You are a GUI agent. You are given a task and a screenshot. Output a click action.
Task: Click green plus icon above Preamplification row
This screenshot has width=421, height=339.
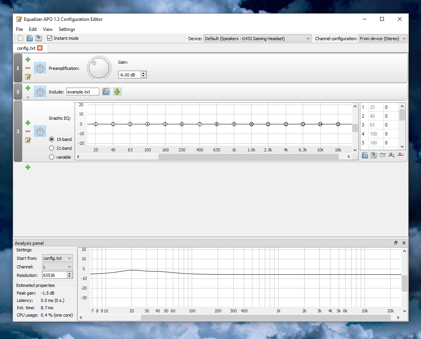28,59
